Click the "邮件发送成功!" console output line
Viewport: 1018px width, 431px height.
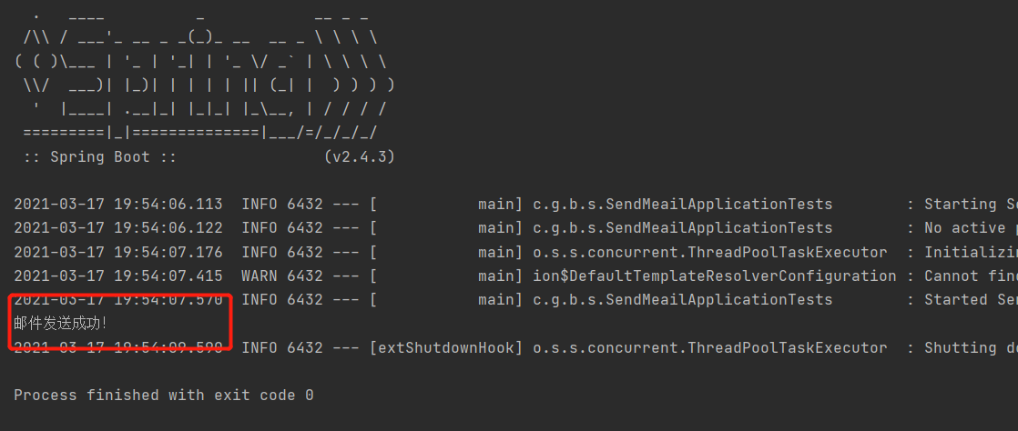(x=60, y=324)
